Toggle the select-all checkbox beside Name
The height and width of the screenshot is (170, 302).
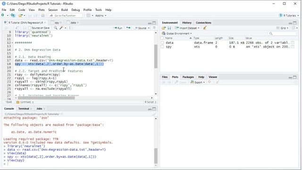point(162,38)
